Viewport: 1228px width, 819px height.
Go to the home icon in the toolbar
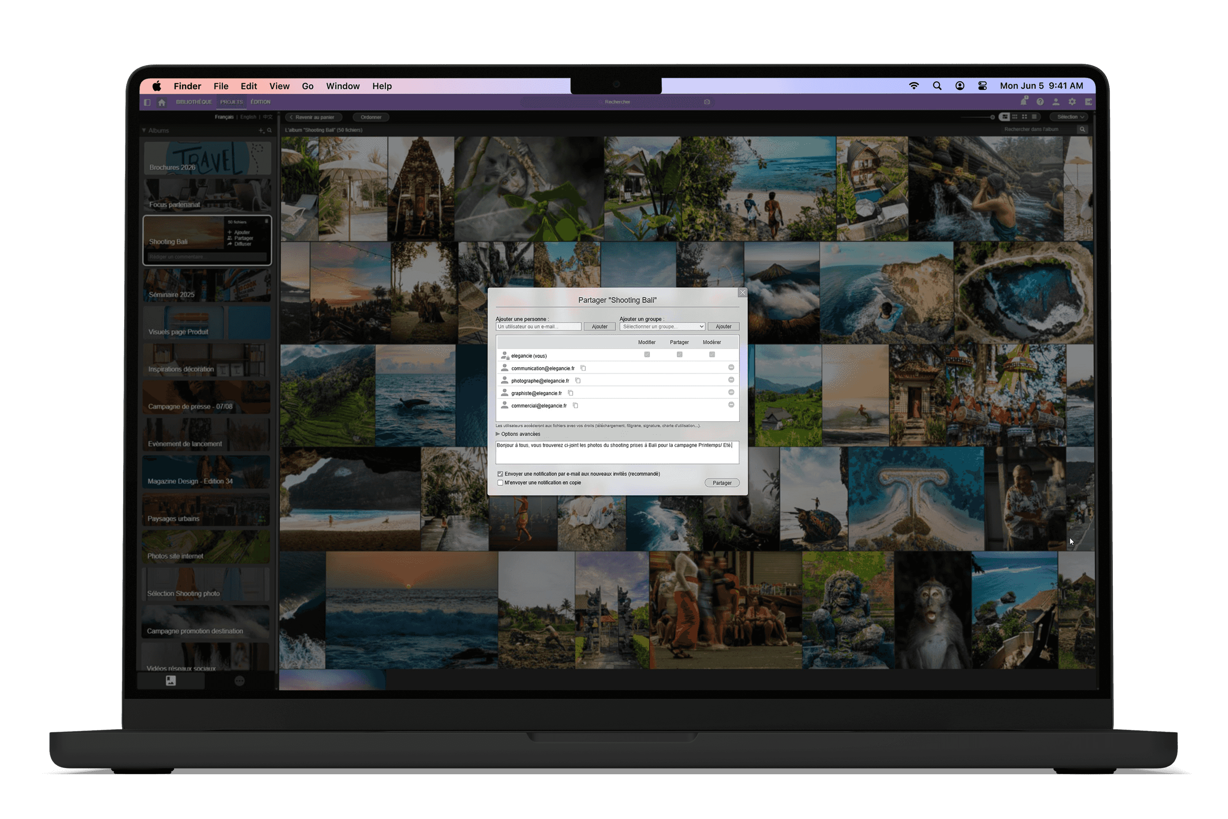pyautogui.click(x=162, y=102)
